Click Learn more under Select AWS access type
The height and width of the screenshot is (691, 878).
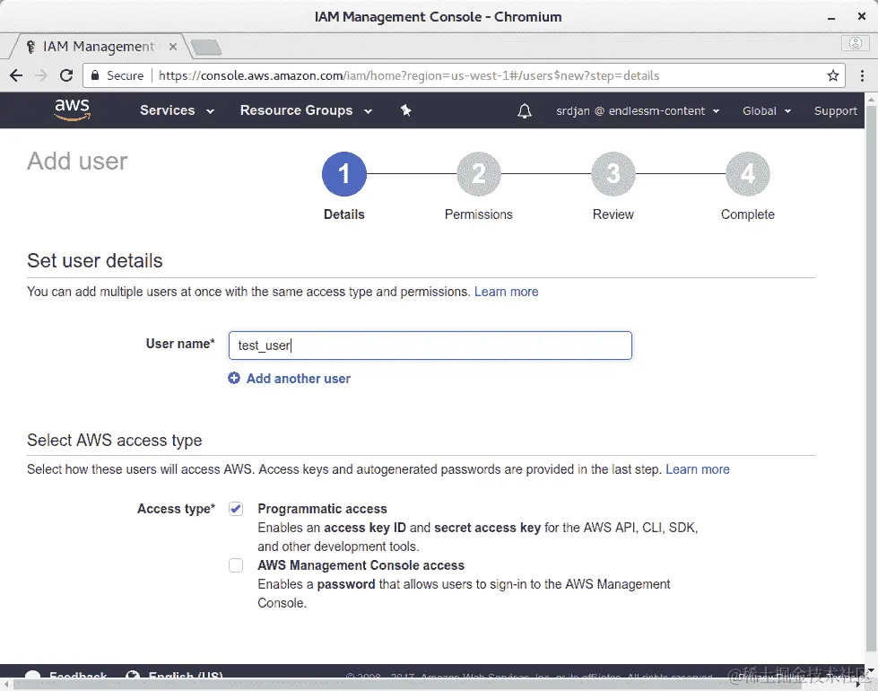[697, 469]
